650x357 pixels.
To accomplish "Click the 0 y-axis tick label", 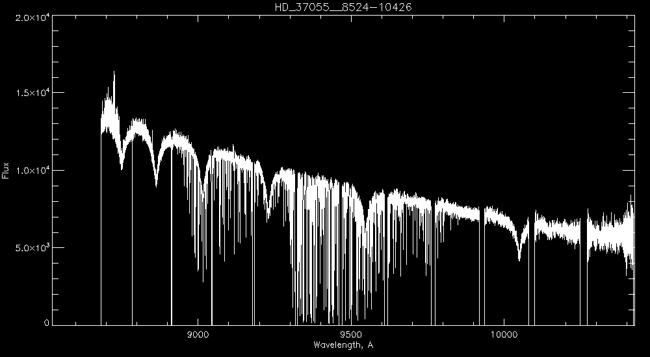I will [46, 323].
